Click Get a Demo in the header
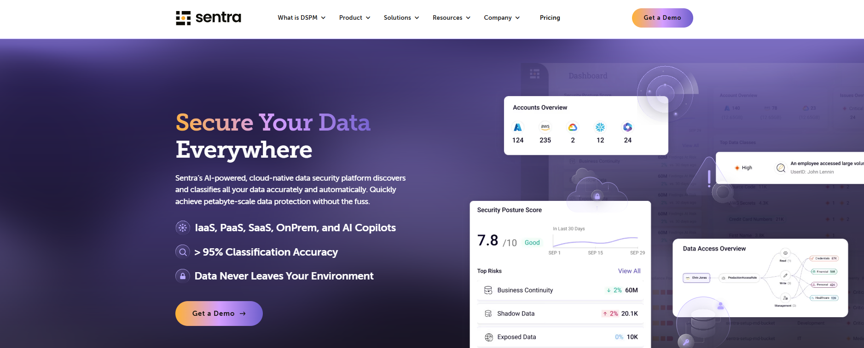864x348 pixels. (662, 18)
